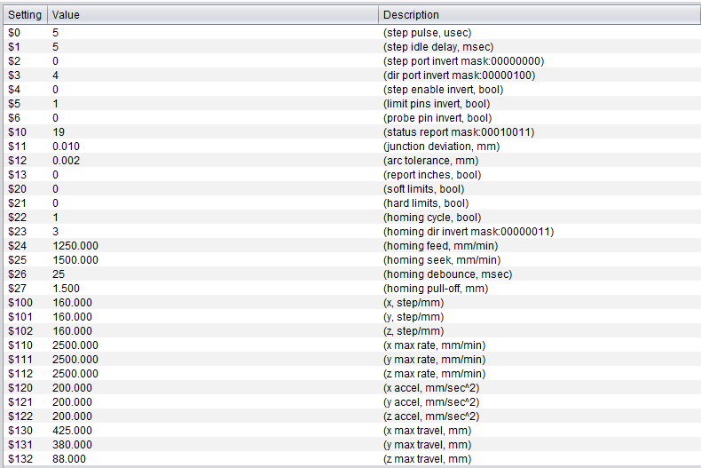This screenshot has width=701, height=468.
Task: Select homing feed value 1250.000
Action: (x=75, y=246)
